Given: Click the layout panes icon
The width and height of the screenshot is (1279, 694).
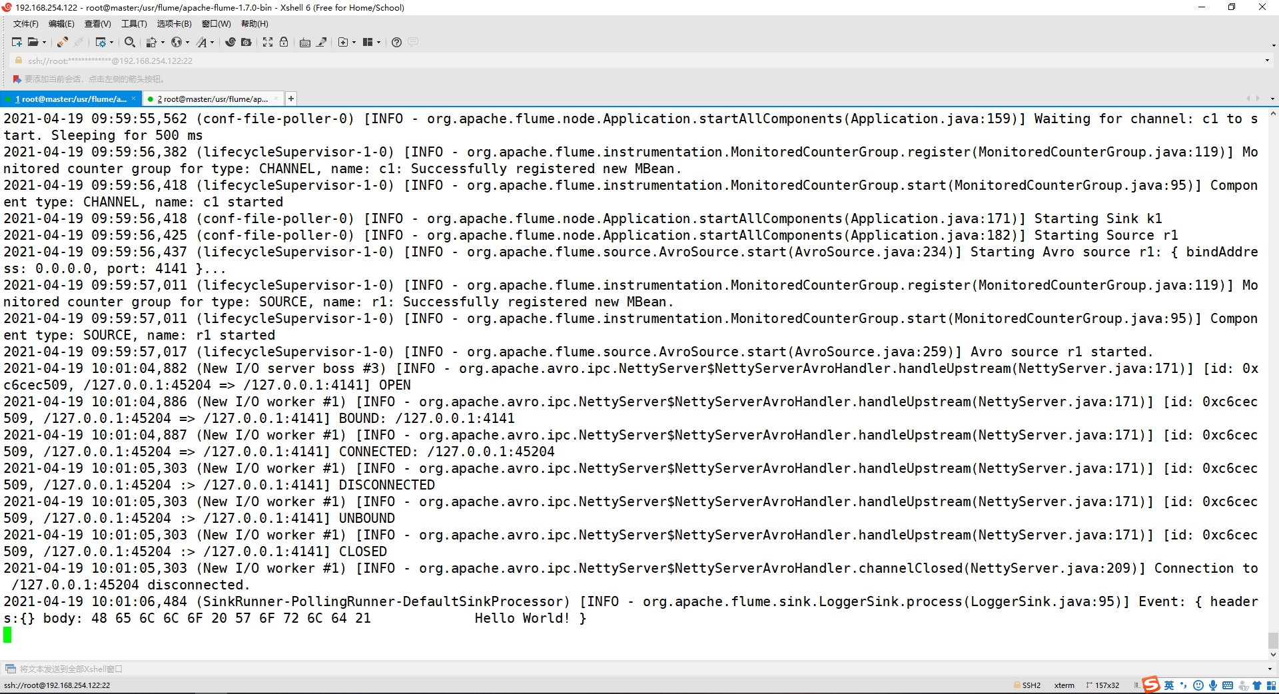Looking at the screenshot, I should tap(368, 42).
